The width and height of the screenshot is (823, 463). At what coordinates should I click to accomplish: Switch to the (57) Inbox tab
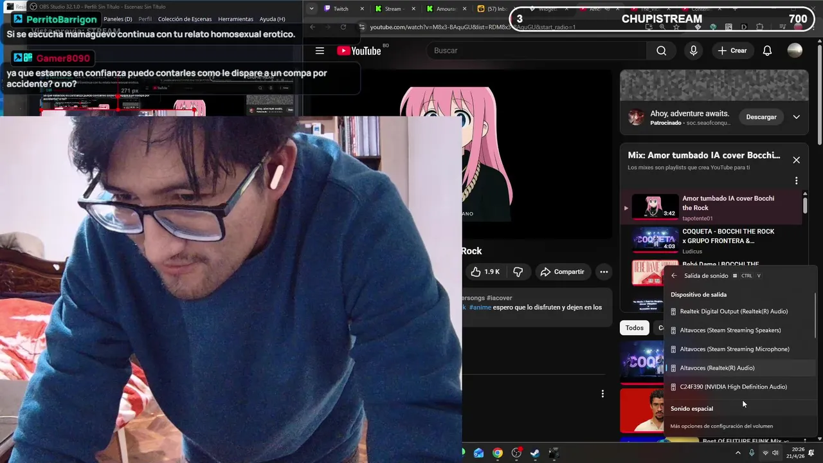(x=494, y=9)
